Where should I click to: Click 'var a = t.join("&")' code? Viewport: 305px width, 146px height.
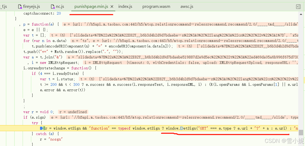[x=43, y=57]
